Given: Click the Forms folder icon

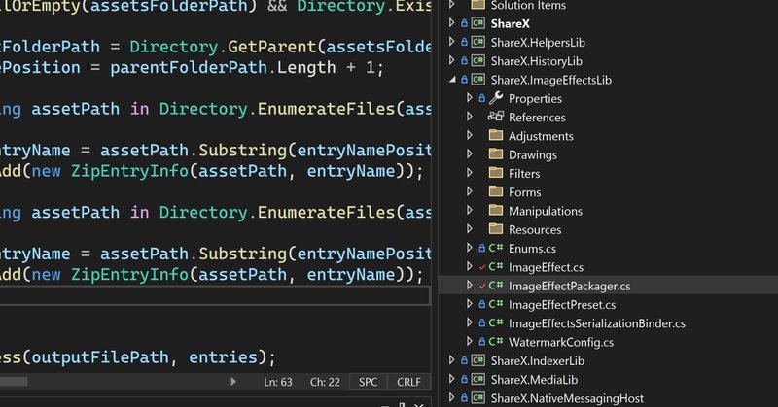Looking at the screenshot, I should pos(496,191).
